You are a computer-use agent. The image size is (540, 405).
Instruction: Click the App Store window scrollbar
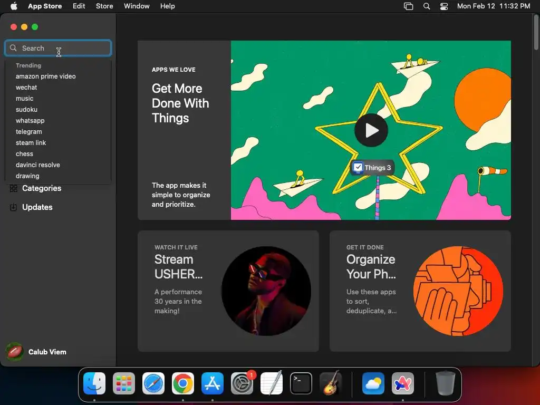click(536, 33)
